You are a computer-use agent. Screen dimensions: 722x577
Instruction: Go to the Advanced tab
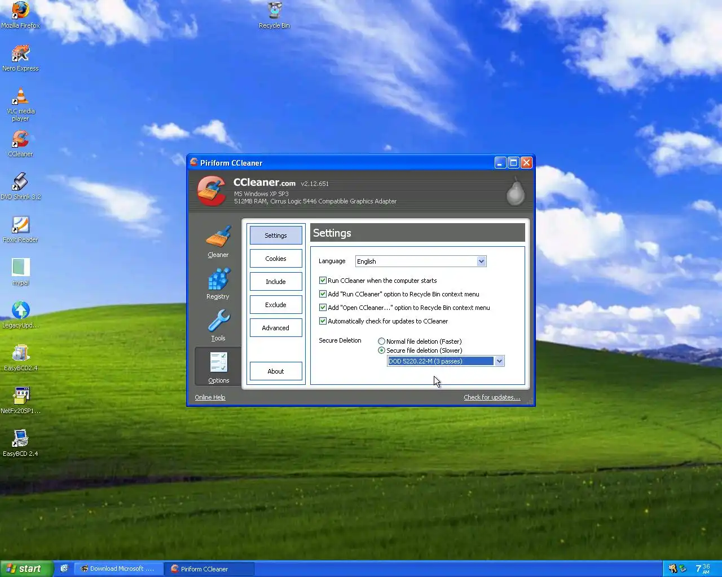point(276,328)
